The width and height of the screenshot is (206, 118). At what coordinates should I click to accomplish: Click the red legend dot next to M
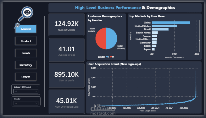pos(111,57)
